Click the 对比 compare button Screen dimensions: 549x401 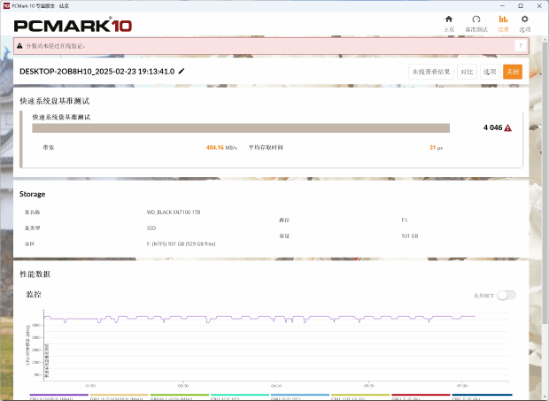click(x=467, y=72)
